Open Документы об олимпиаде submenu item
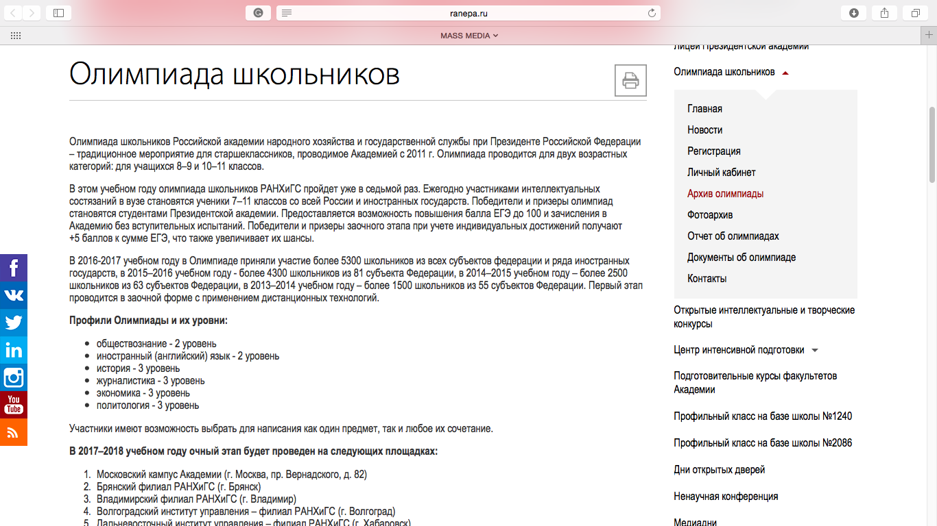The width and height of the screenshot is (937, 526). pyautogui.click(x=742, y=258)
